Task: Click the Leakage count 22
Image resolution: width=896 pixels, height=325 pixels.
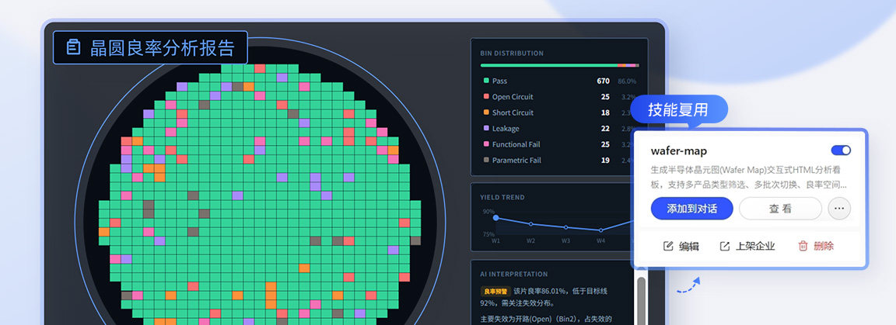Action: (605, 129)
